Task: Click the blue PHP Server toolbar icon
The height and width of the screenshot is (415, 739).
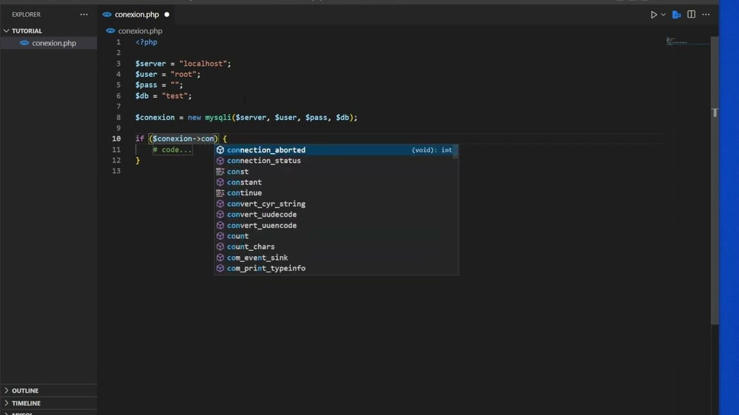Action: [675, 14]
